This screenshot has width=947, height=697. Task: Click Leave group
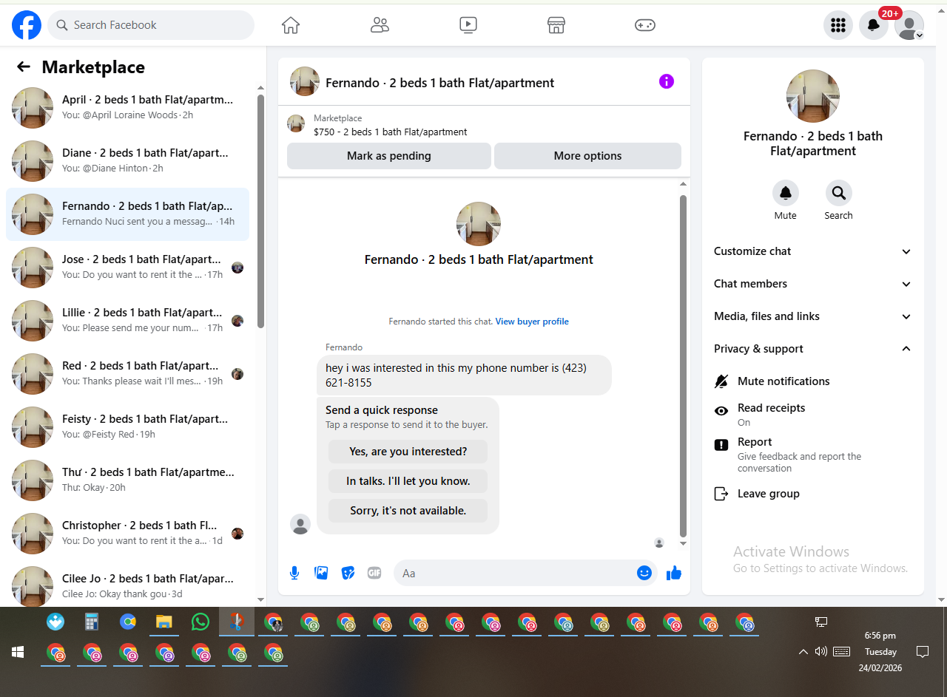pyautogui.click(x=812, y=494)
